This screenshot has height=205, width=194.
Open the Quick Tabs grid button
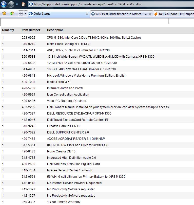pyautogui.click(x=21, y=14)
